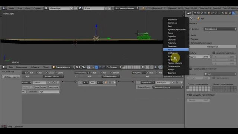Click the 'Невидимый' button

click(212, 47)
